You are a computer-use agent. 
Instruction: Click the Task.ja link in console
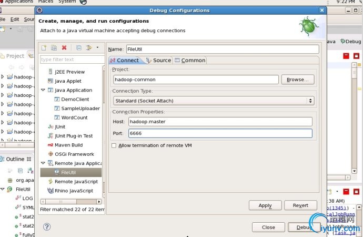345,233
